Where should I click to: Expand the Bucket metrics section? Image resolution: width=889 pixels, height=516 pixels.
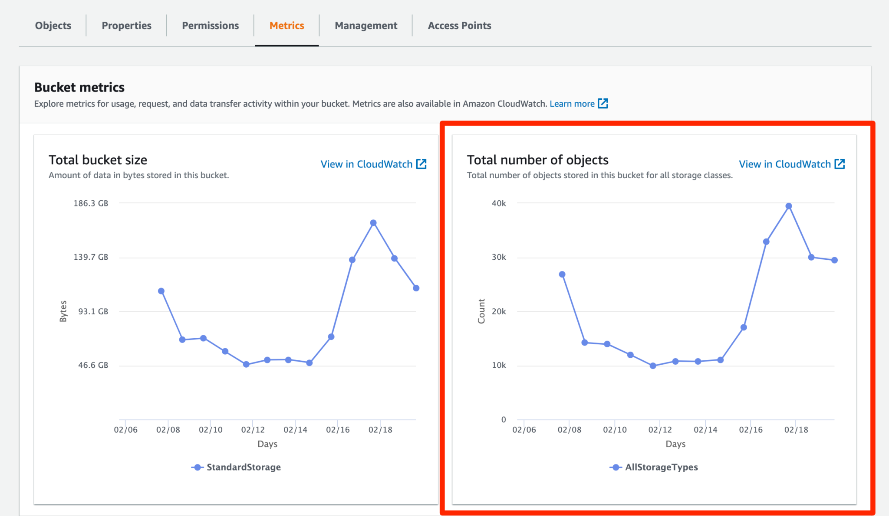[79, 87]
